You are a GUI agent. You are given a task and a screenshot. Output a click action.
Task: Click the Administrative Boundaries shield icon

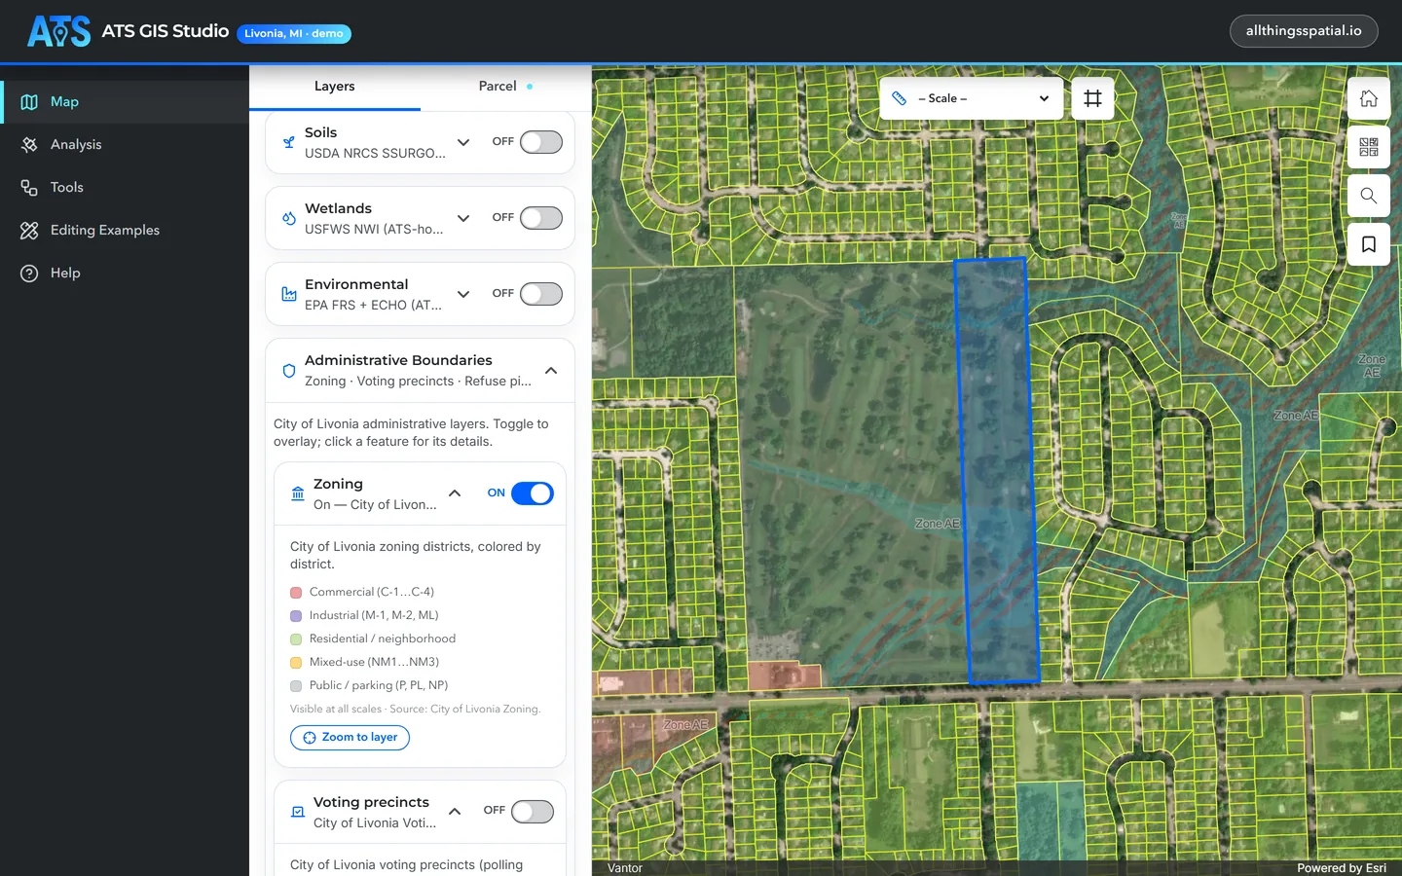[289, 371]
